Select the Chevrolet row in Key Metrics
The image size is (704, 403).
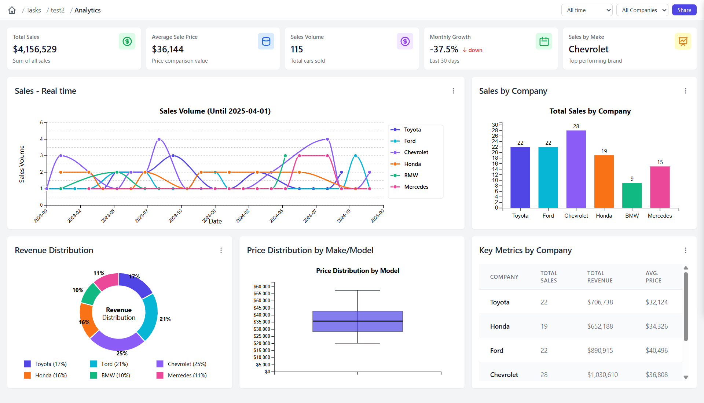point(581,372)
